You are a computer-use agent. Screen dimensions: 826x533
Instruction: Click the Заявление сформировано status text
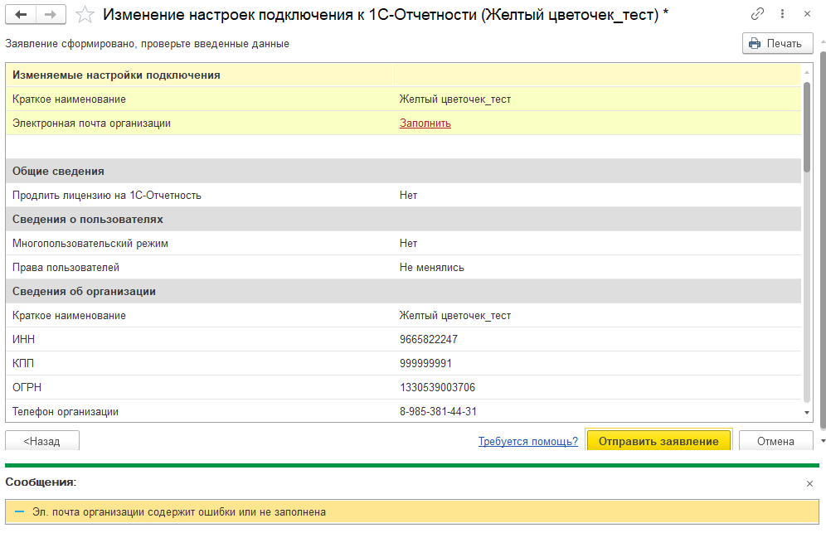[x=147, y=44]
